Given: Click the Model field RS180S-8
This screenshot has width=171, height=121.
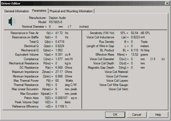Looking at the screenshot, I should tap(56, 22).
